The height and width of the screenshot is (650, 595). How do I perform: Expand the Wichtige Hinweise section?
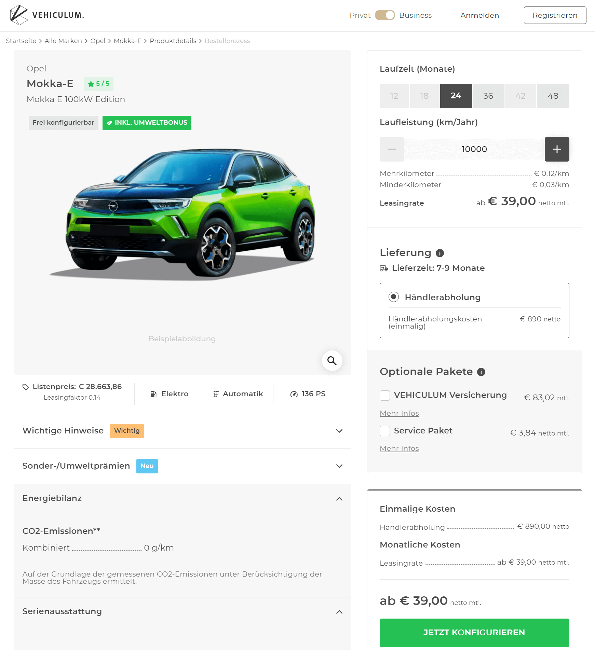182,431
